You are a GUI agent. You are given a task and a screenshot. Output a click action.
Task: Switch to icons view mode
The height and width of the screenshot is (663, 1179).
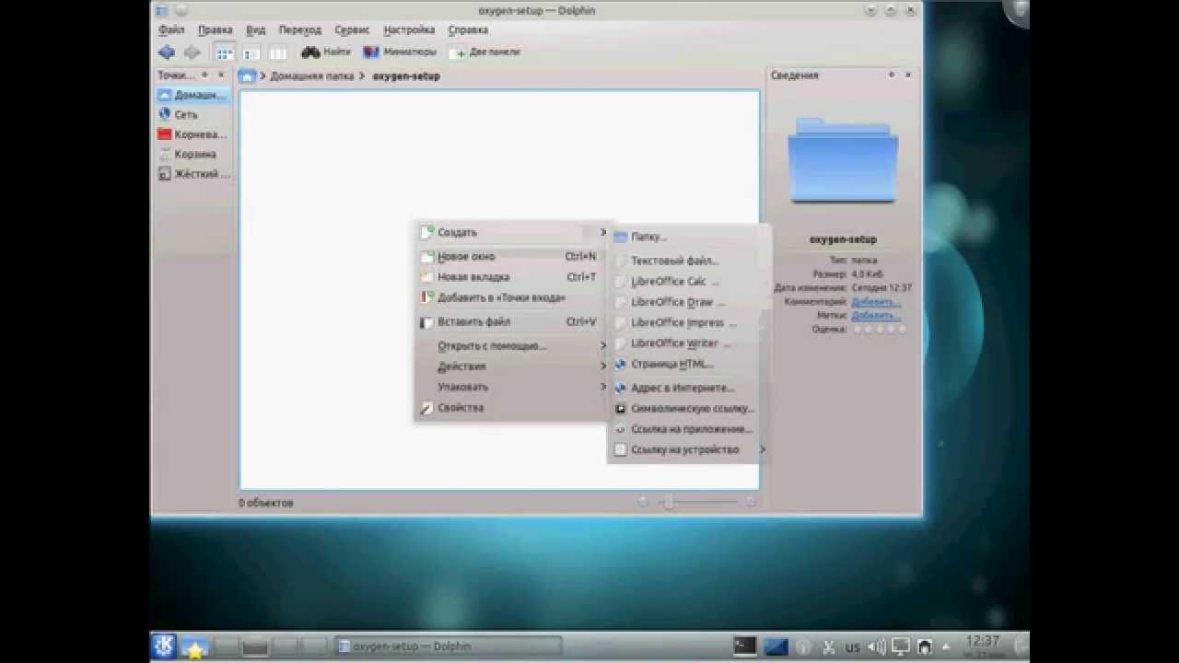224,53
